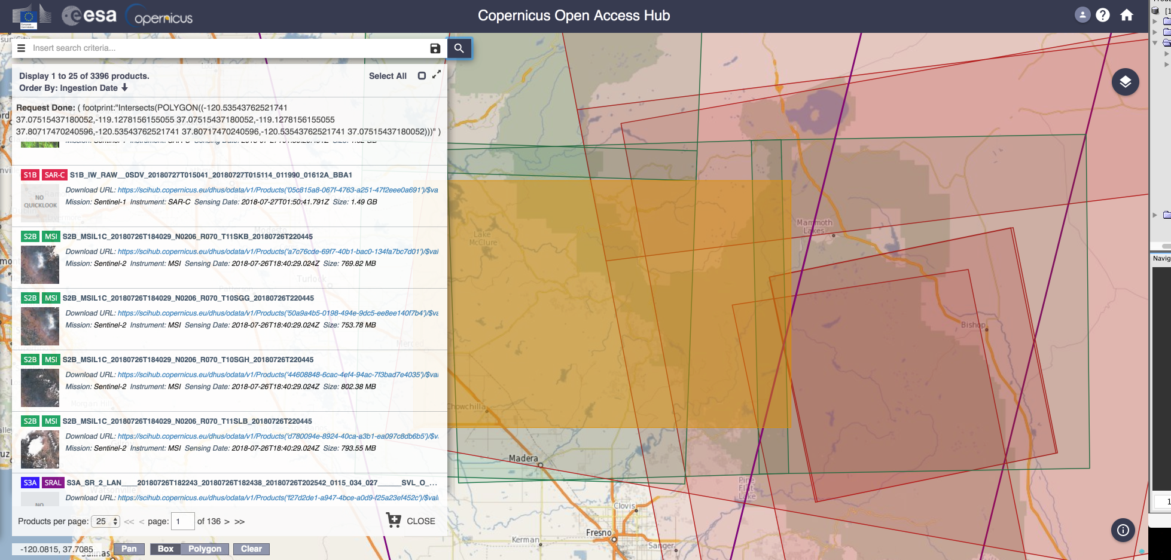Click the S2B badge for the T11SKB product

tap(31, 237)
